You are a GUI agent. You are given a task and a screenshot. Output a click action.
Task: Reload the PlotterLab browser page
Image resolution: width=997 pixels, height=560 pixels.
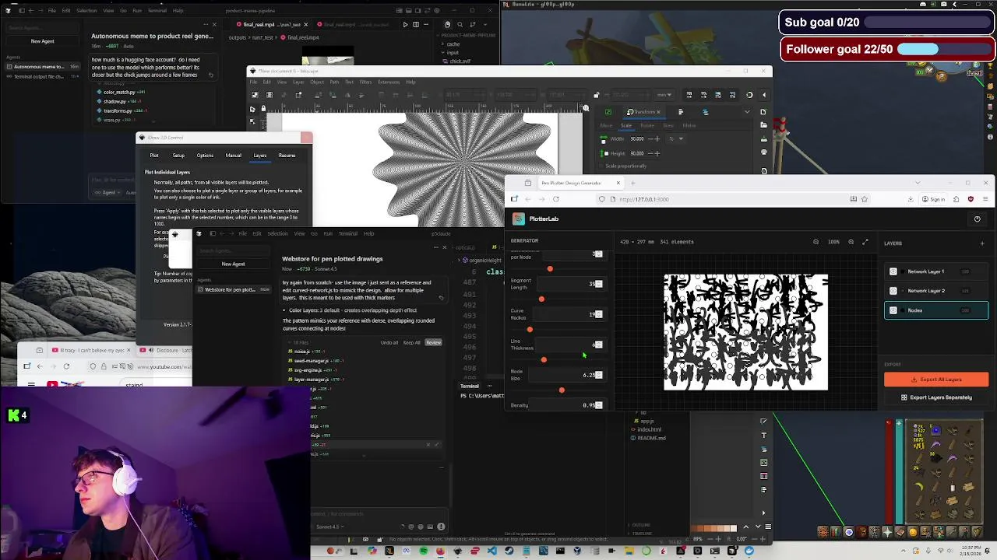point(555,199)
